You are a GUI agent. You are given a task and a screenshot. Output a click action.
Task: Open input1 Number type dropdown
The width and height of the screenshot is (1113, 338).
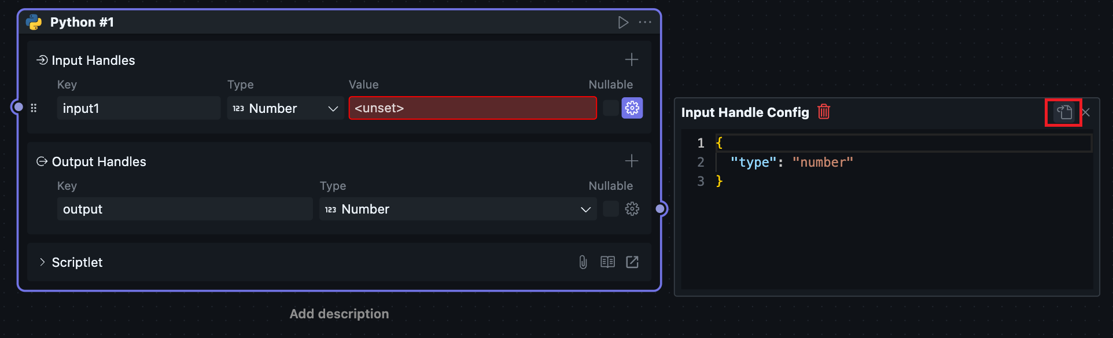(285, 108)
